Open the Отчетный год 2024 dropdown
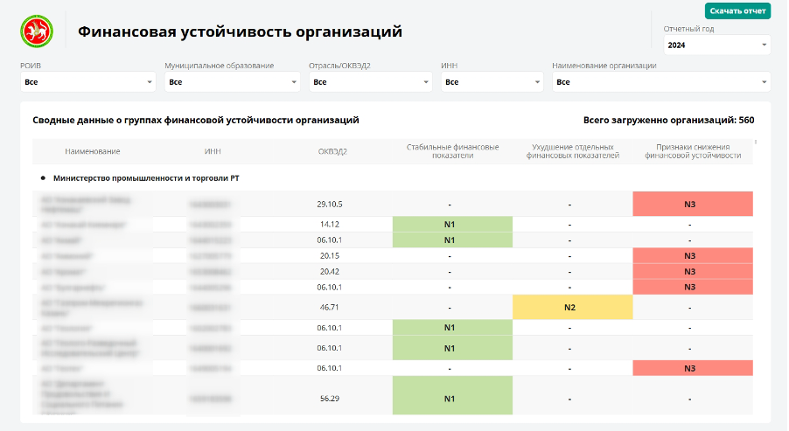The width and height of the screenshot is (789, 431). click(716, 45)
